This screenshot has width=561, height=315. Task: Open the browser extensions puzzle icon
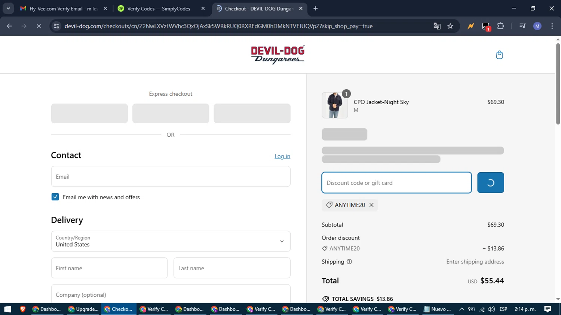coord(500,26)
